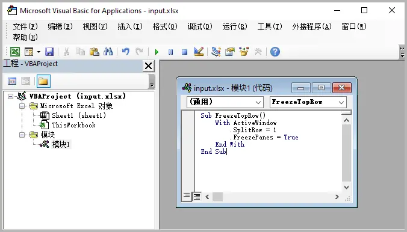Run the macro with the green play icon
This screenshot has height=232, width=407.
pos(157,52)
